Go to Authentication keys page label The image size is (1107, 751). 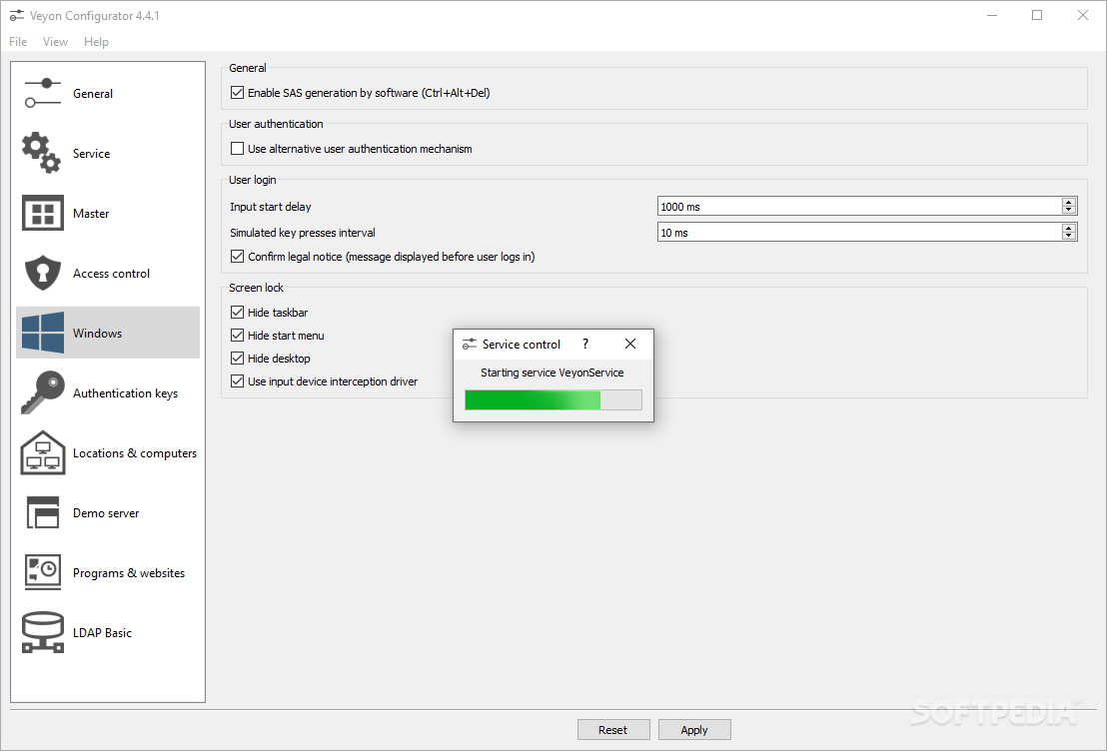coord(125,393)
